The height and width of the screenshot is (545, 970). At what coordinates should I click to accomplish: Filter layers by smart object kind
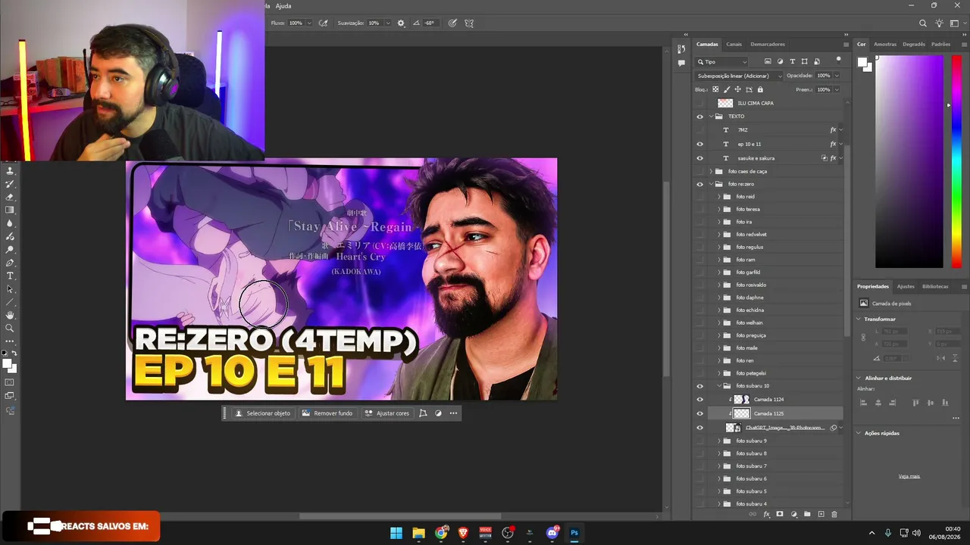(x=817, y=61)
